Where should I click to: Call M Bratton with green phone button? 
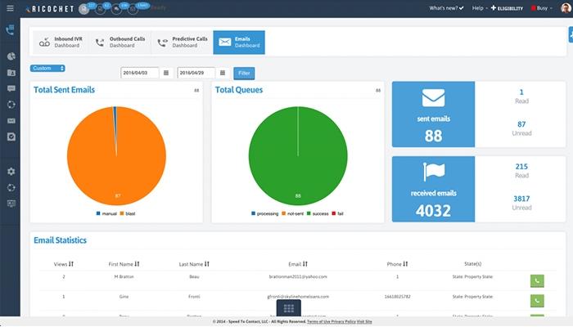coord(537,281)
